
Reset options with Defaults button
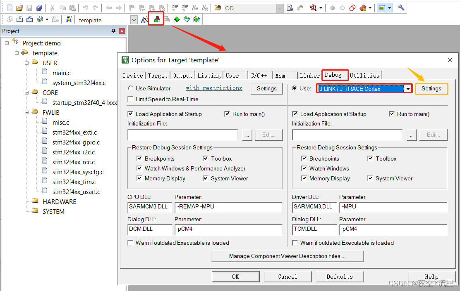(340, 277)
